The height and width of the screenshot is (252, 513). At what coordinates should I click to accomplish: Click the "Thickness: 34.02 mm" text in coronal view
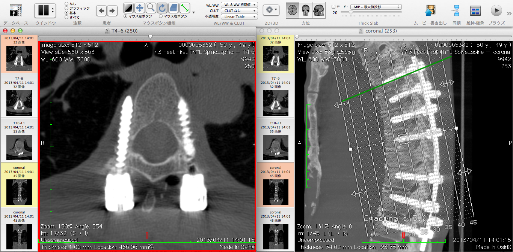[x=324, y=247]
